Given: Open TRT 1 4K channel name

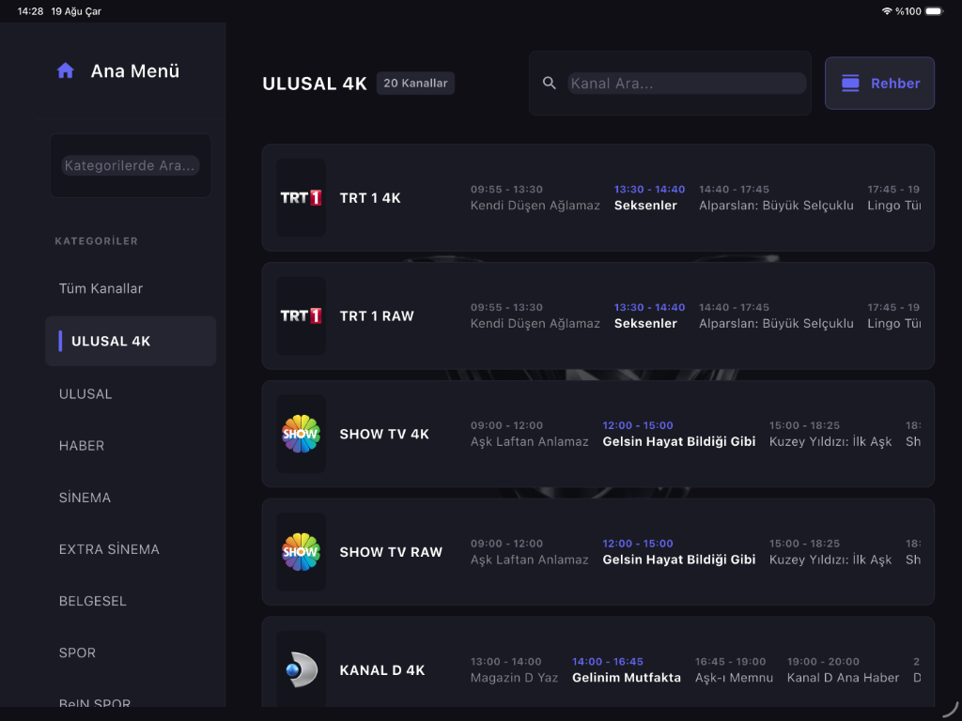Looking at the screenshot, I should 370,198.
